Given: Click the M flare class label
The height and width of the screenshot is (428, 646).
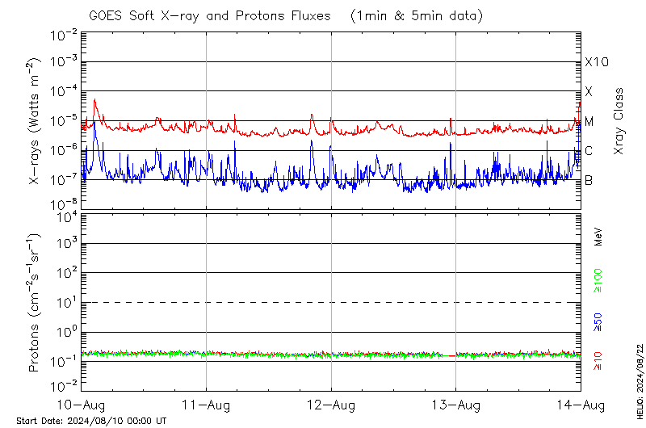Looking at the screenshot, I should pyautogui.click(x=589, y=121).
